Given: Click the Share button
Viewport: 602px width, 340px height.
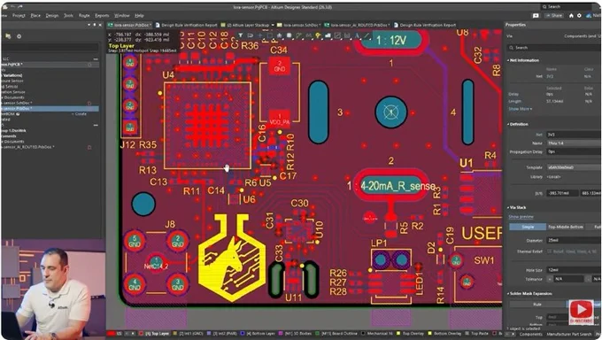Looking at the screenshot, I should click(x=554, y=16).
